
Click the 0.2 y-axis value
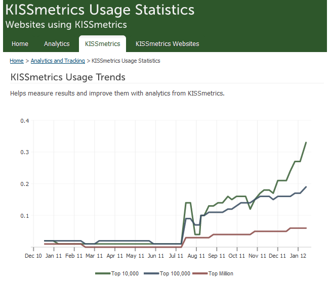(25, 184)
